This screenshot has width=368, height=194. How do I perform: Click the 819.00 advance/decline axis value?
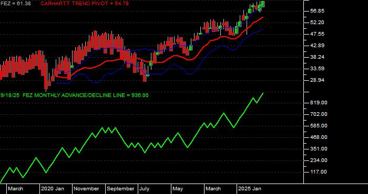click(x=319, y=103)
